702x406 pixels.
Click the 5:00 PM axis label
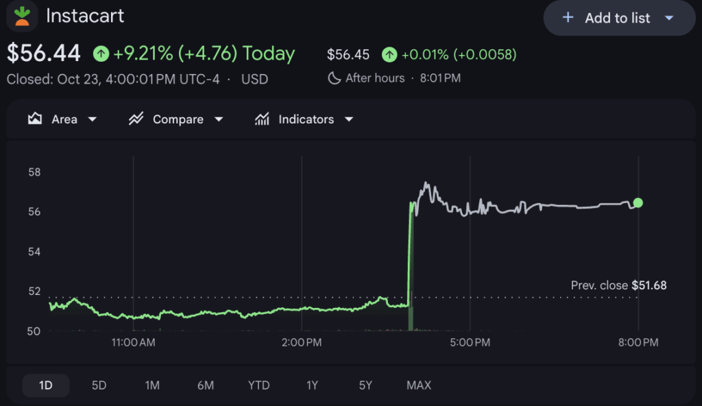point(470,343)
